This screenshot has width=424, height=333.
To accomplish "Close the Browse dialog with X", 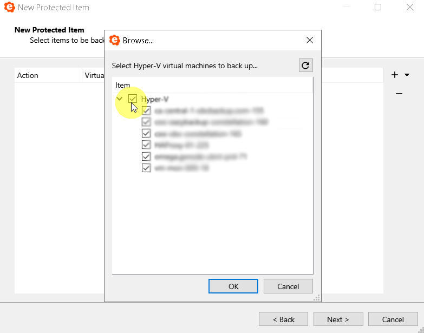I will click(310, 40).
